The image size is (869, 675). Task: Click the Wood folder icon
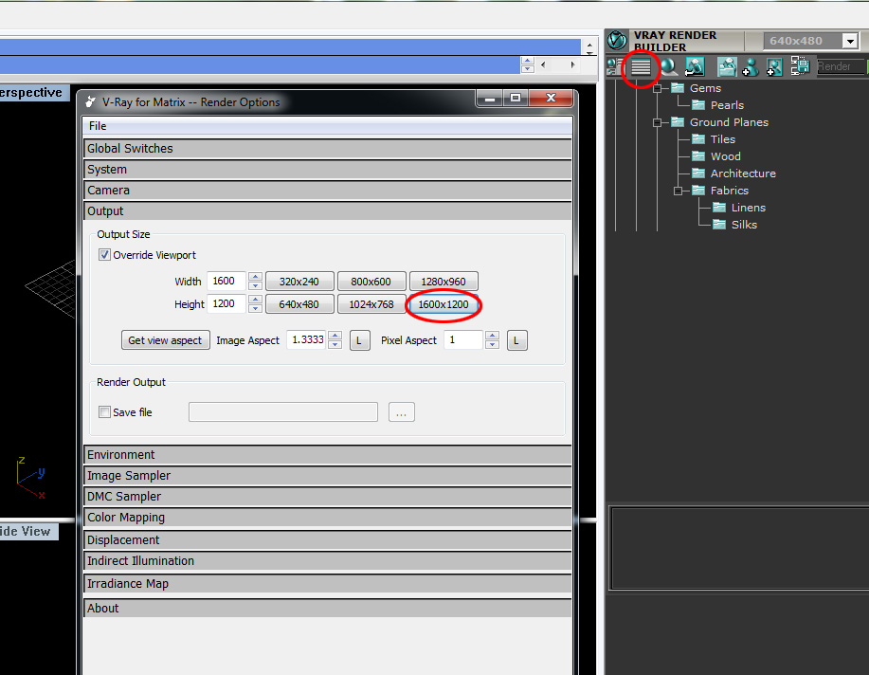[698, 156]
